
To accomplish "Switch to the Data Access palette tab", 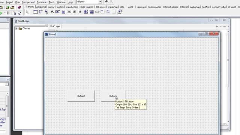I will coord(72,7).
